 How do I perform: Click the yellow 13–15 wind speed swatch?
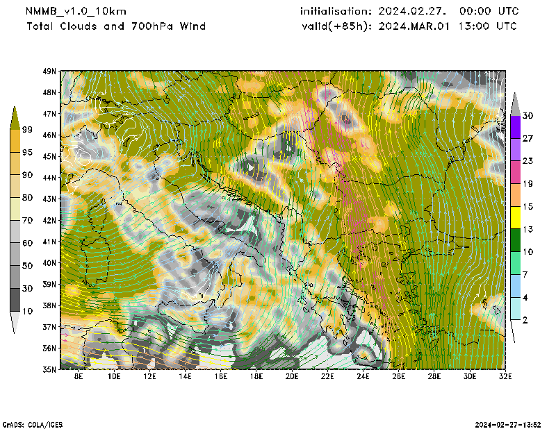[x=515, y=218]
